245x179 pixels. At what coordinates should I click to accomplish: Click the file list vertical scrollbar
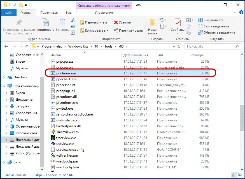click(x=242, y=117)
